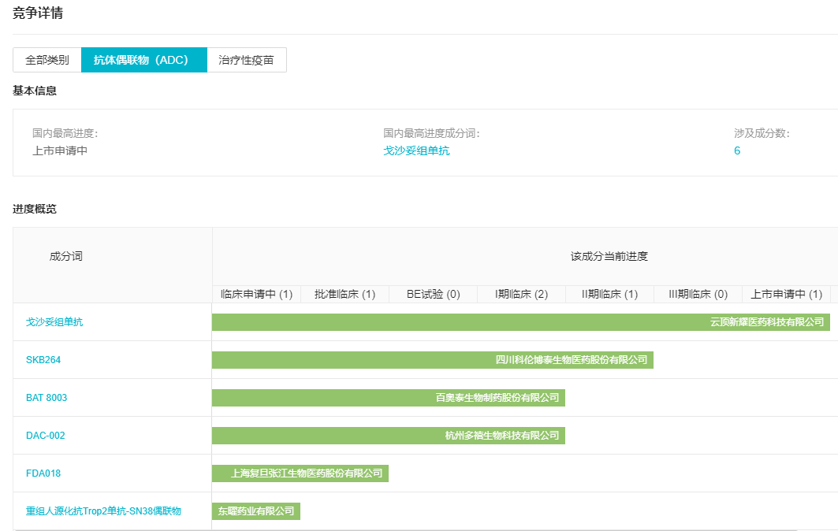Viewport: 838px width, 531px height.
Task: Click the 上海复旦张江生物医药股份有限公司 progress bar
Action: point(300,473)
